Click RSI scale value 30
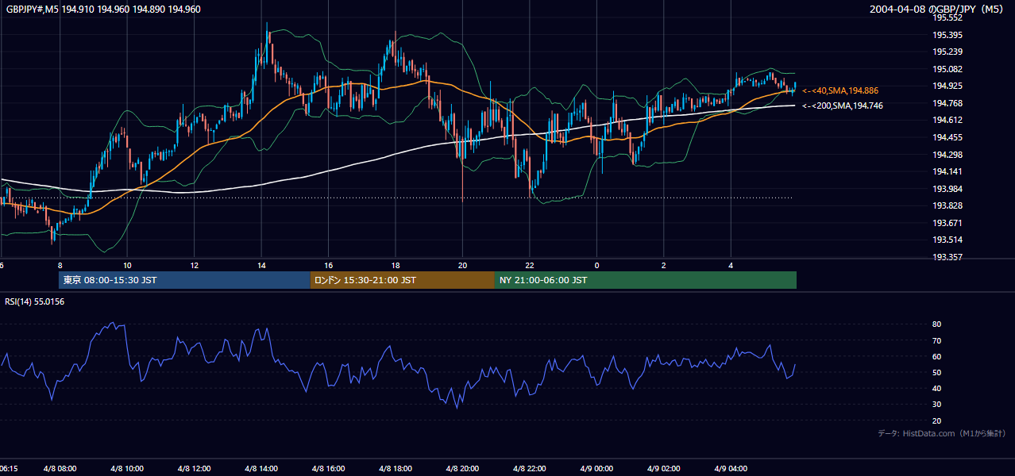Image resolution: width=1015 pixels, height=476 pixels. (x=937, y=405)
